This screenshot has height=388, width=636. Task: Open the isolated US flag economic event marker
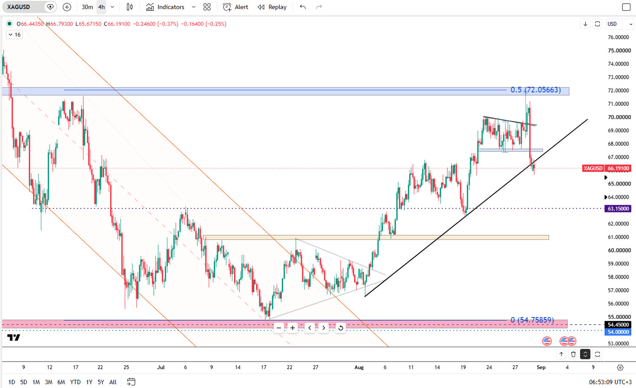click(x=547, y=341)
